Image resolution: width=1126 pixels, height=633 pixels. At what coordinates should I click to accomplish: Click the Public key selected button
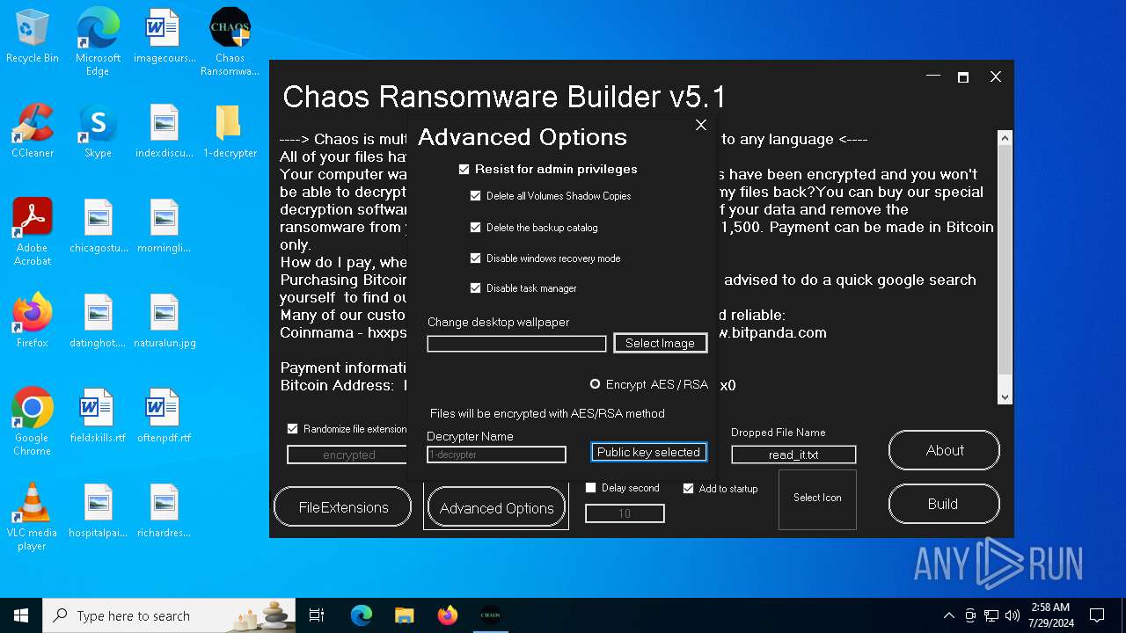coord(648,452)
